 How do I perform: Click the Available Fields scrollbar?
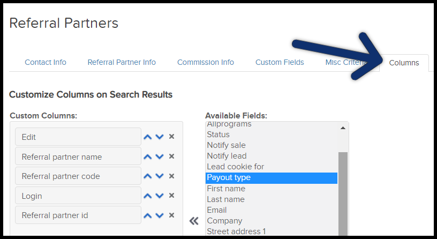pos(343,193)
